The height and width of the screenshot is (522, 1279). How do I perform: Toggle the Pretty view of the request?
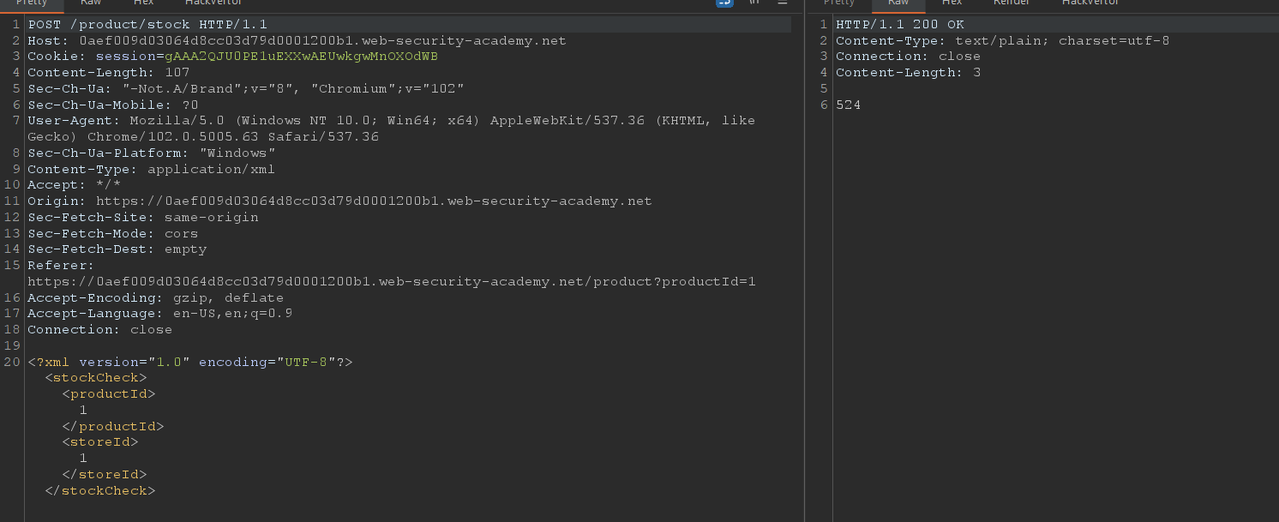pyautogui.click(x=32, y=3)
